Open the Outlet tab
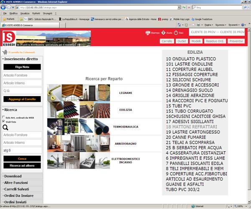Image resolution: width=251 pixels, height=209 pixels. click(182, 41)
